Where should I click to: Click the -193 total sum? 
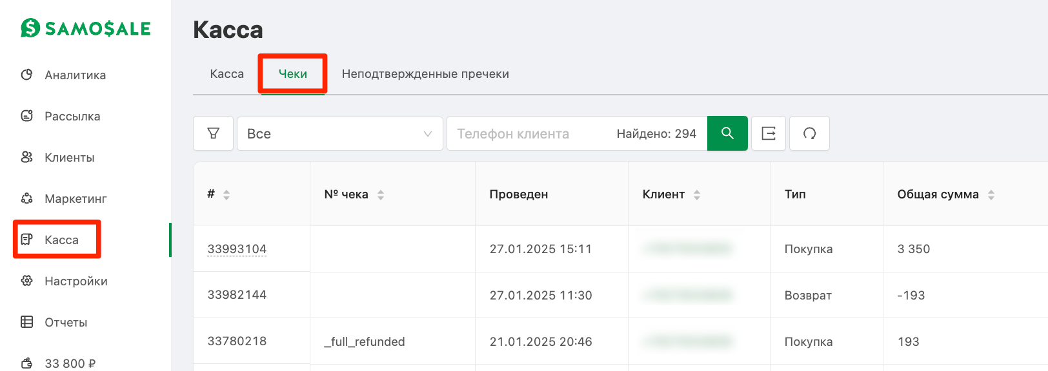click(x=911, y=296)
